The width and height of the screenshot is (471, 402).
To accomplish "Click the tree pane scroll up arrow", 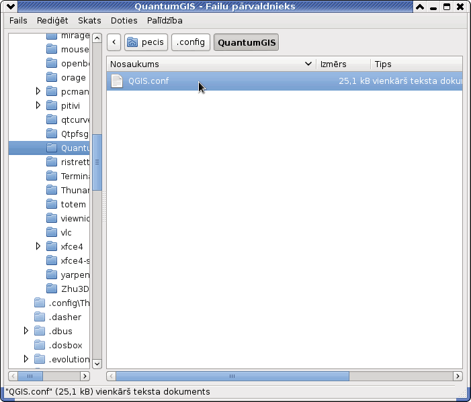I will [97, 38].
